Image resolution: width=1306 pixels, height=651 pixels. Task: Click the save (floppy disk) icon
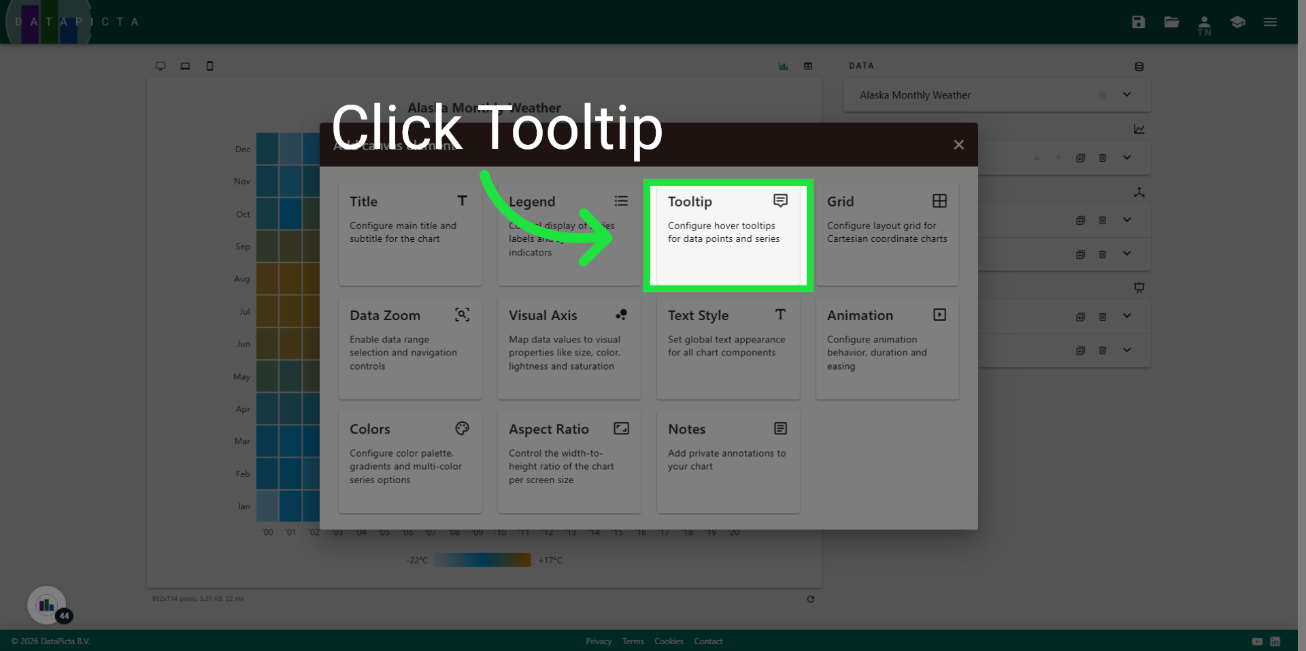(1138, 22)
